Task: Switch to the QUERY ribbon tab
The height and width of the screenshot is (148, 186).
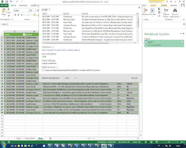Action: pos(153,5)
